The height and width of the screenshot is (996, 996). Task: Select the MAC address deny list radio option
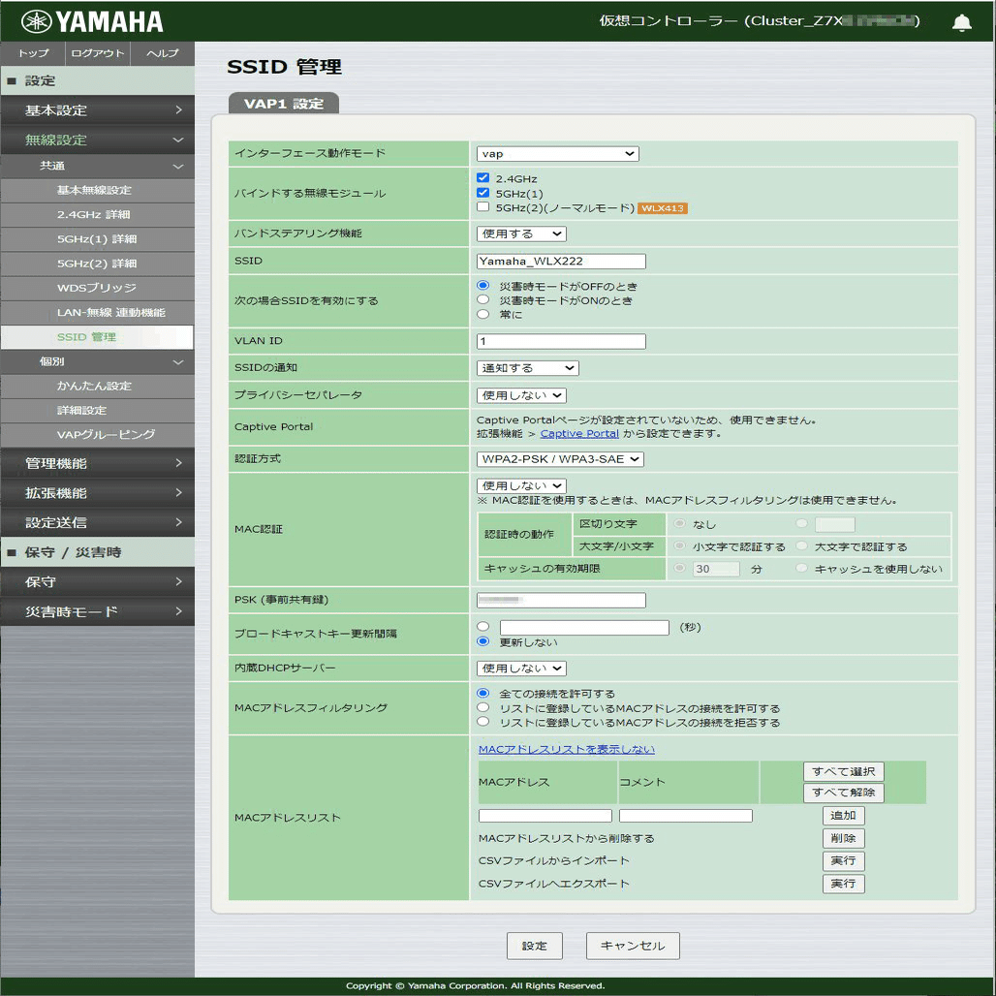click(483, 719)
